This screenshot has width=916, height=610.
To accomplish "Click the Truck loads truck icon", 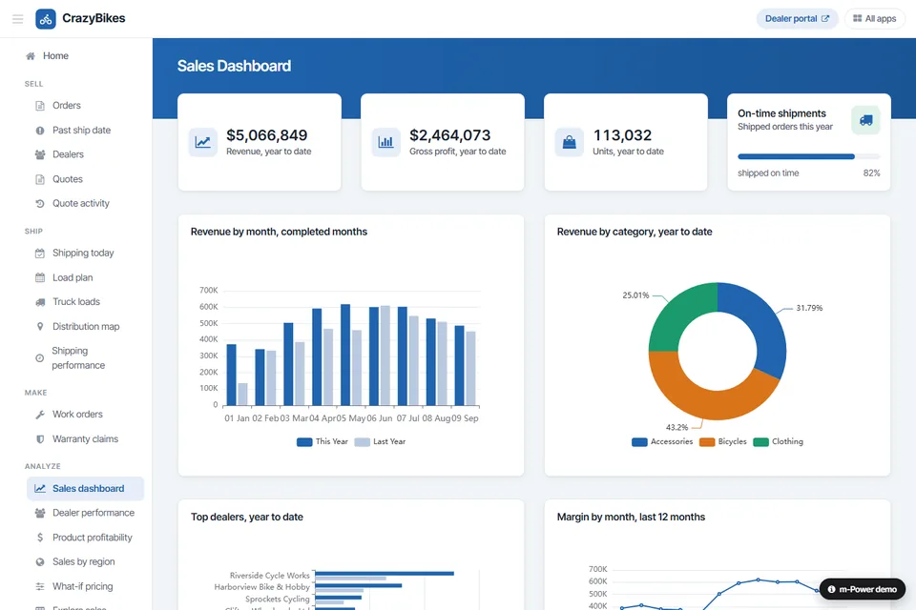I will (x=40, y=302).
